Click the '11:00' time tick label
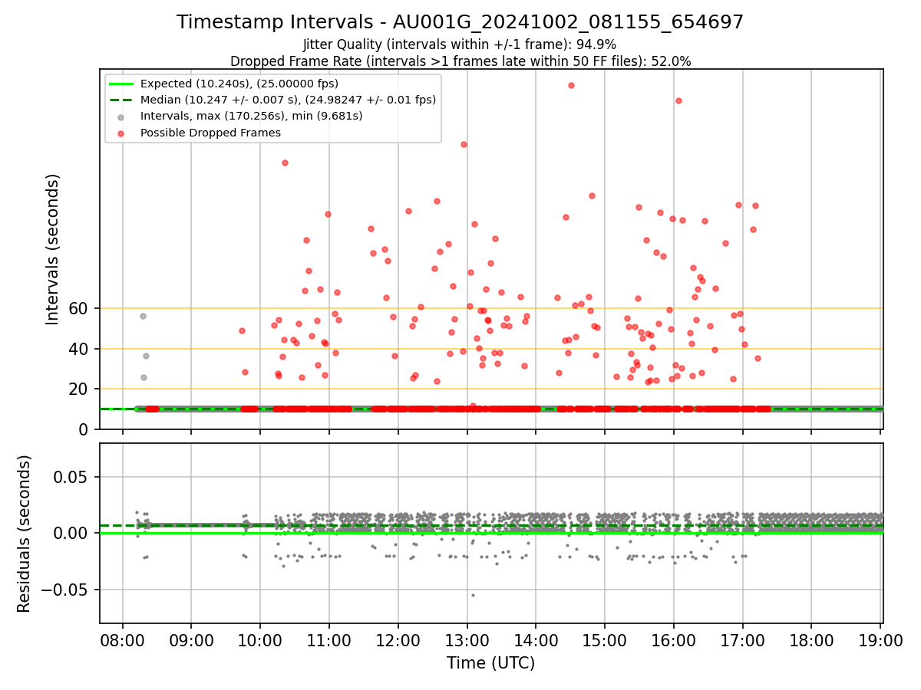This screenshot has height=690, width=921. pos(329,642)
